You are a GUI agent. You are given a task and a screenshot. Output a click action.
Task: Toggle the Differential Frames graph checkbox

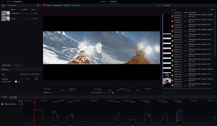2,104
